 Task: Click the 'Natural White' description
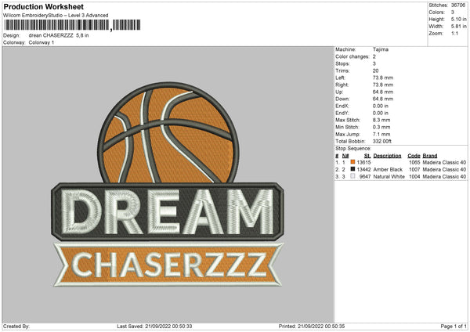coord(389,177)
